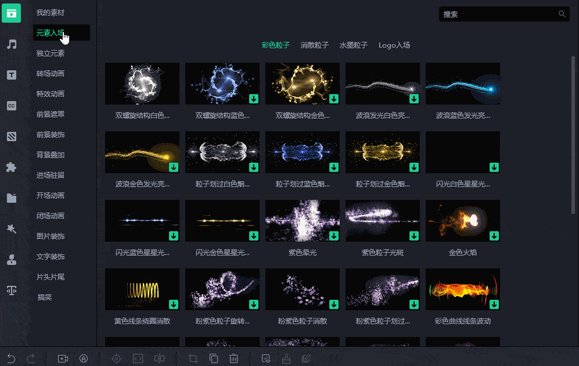Viewport: 579px width, 366px height.
Task: Select 独立元素 category
Action: point(51,53)
